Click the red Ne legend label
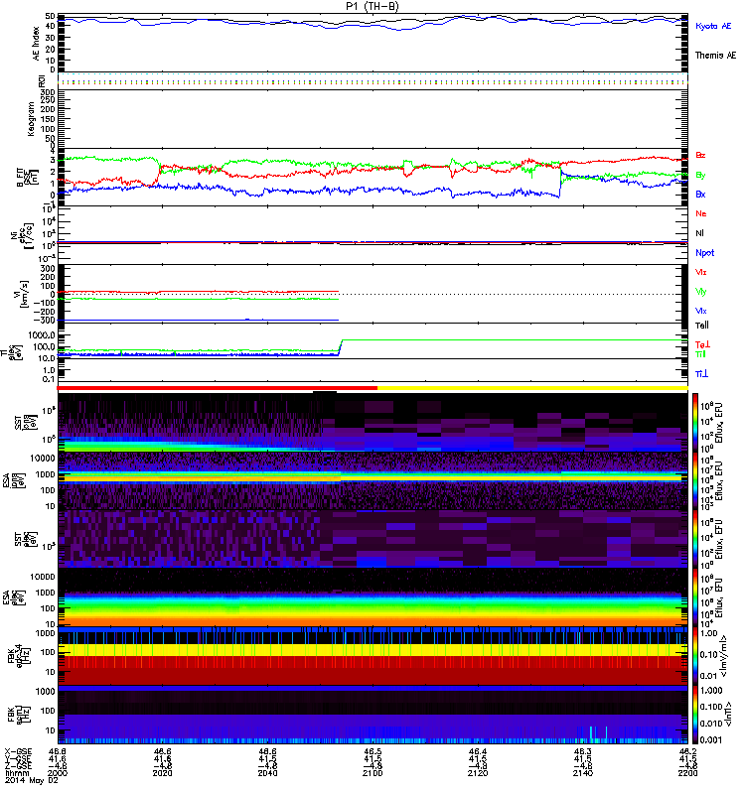The height and width of the screenshot is (794, 745). (x=701, y=213)
